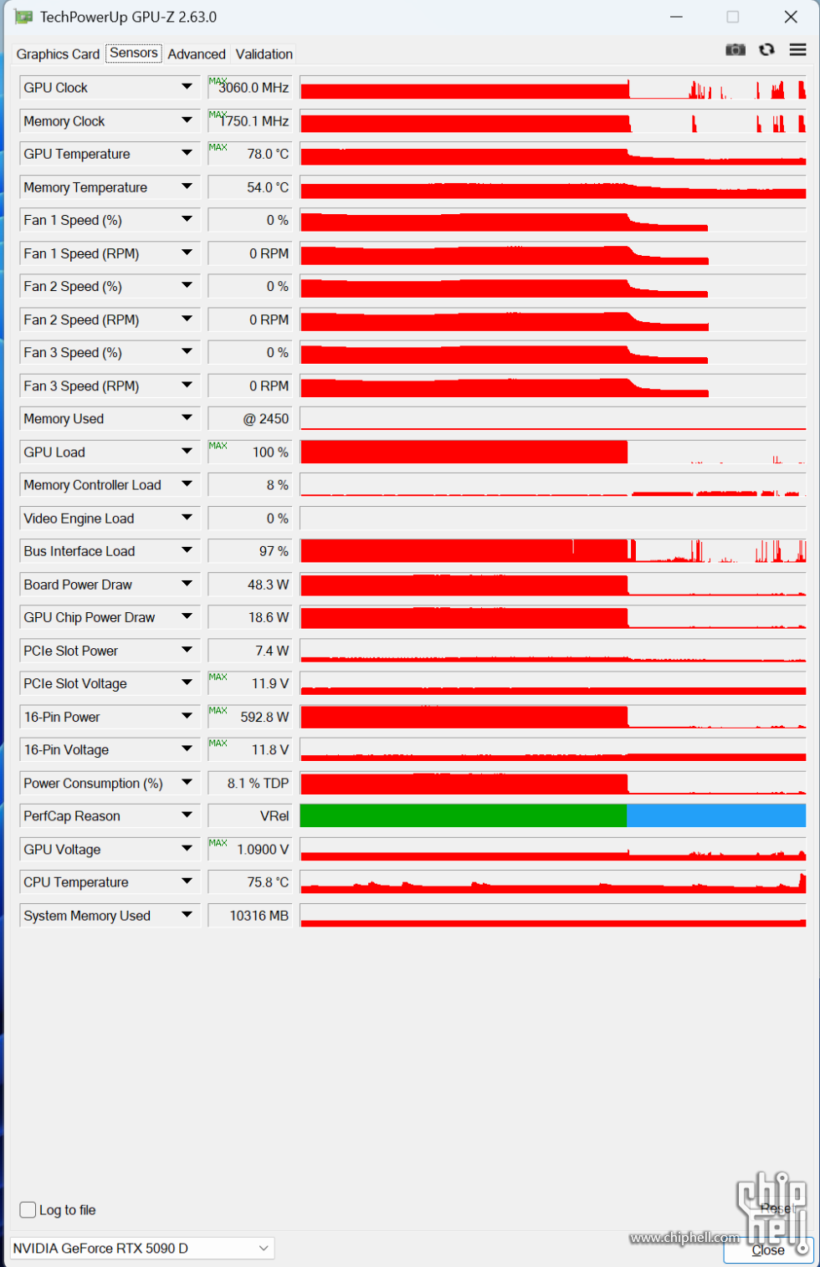Open the GPU Voltage dropdown arrow
The height and width of the screenshot is (1267, 820).
[x=187, y=850]
